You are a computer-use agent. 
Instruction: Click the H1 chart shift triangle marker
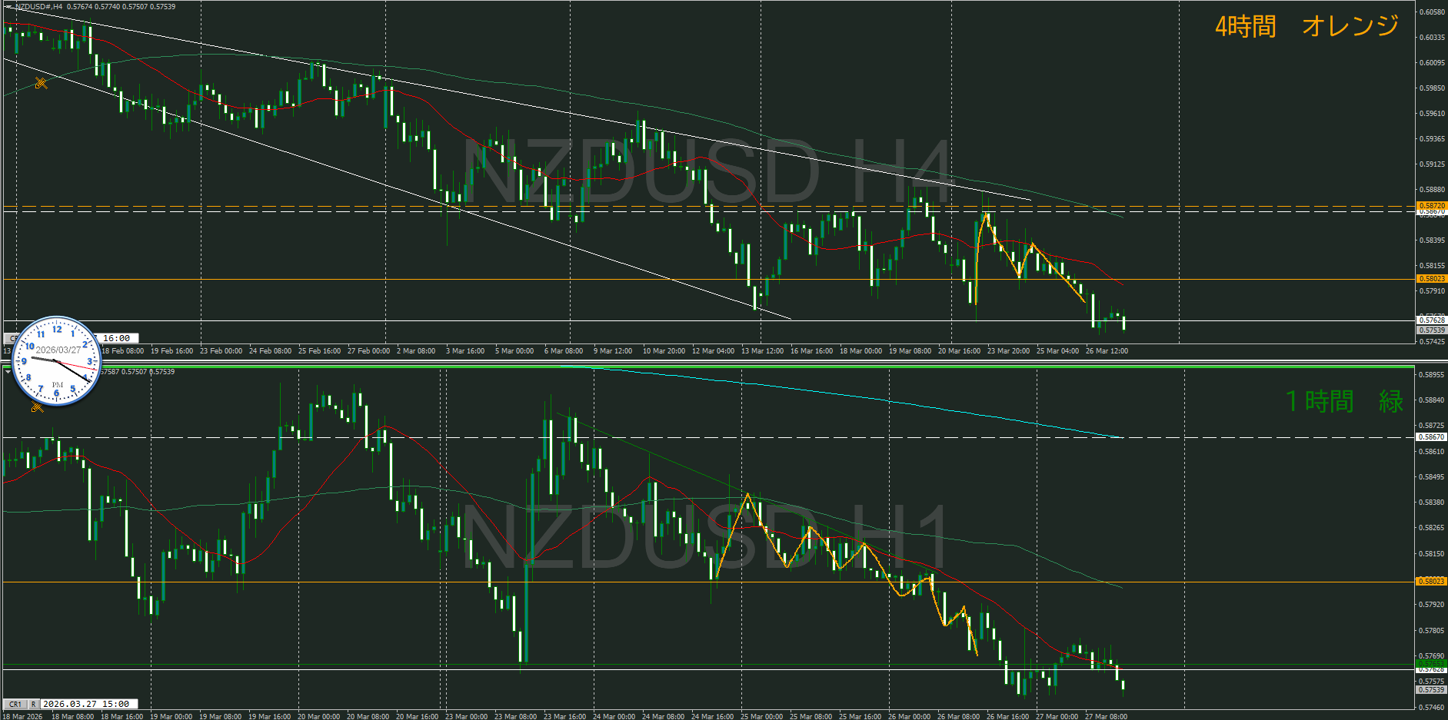pyautogui.click(x=8, y=372)
